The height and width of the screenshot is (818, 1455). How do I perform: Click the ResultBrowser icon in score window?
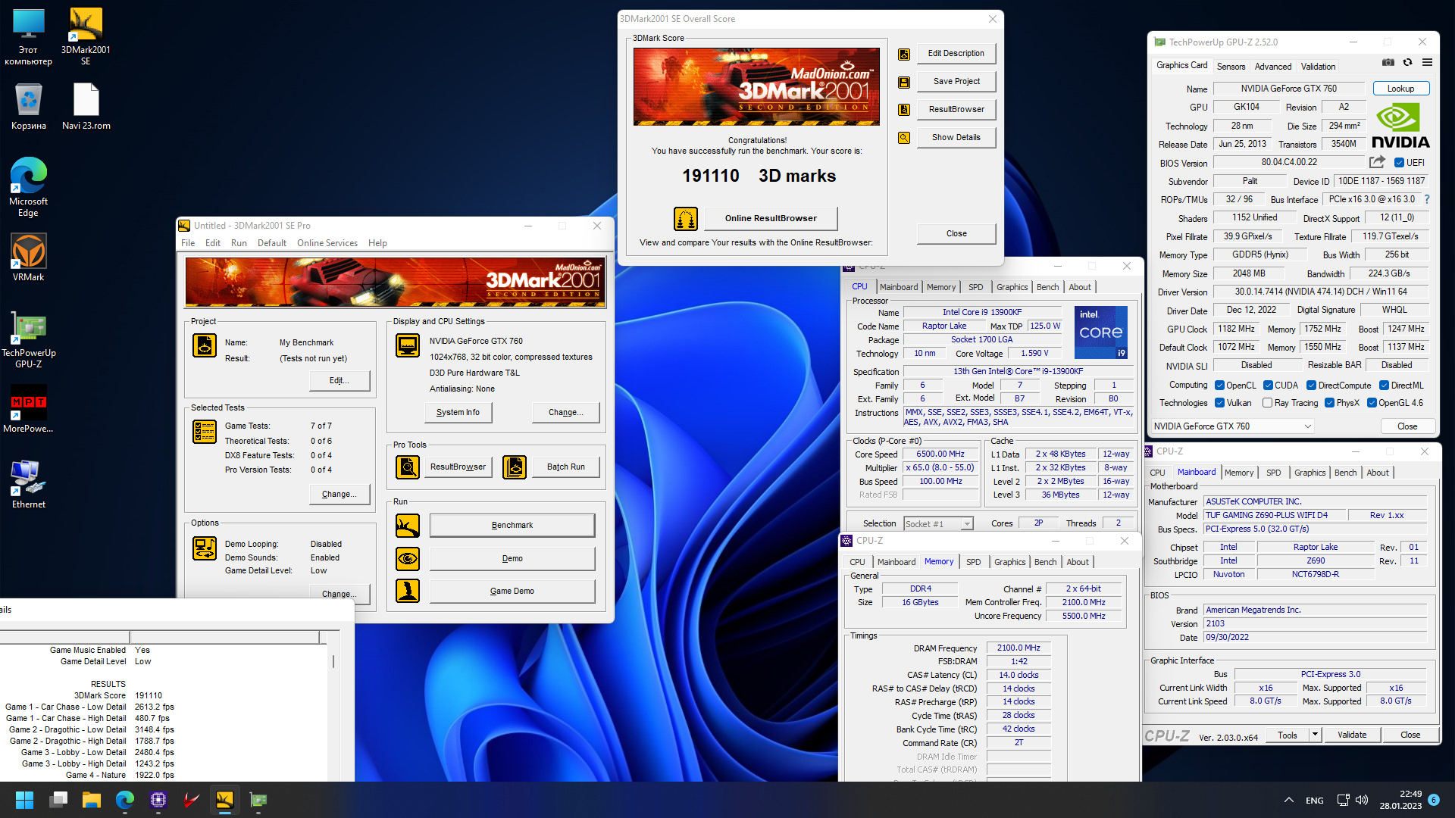tap(904, 110)
